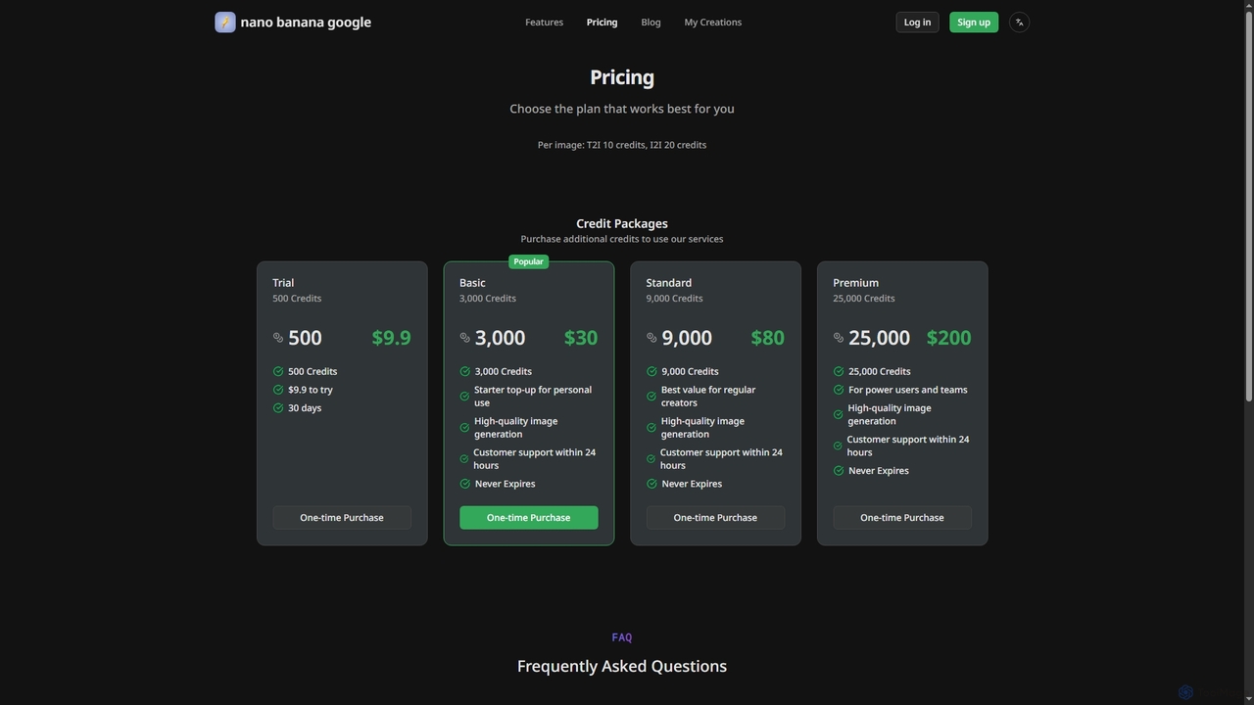Click checkmark beside For power users and teams
The image size is (1254, 705).
click(839, 390)
